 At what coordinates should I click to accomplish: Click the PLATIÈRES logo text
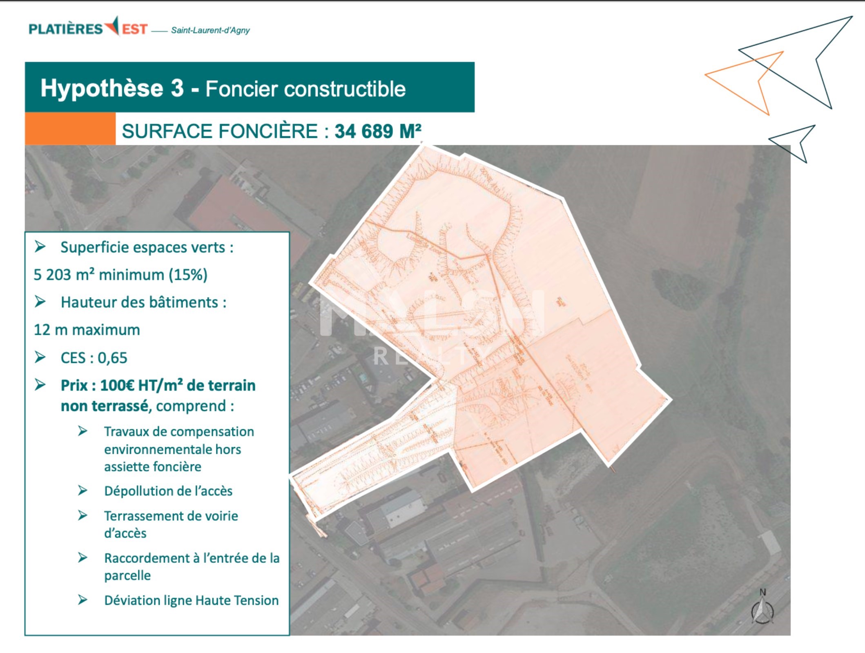coord(65,29)
